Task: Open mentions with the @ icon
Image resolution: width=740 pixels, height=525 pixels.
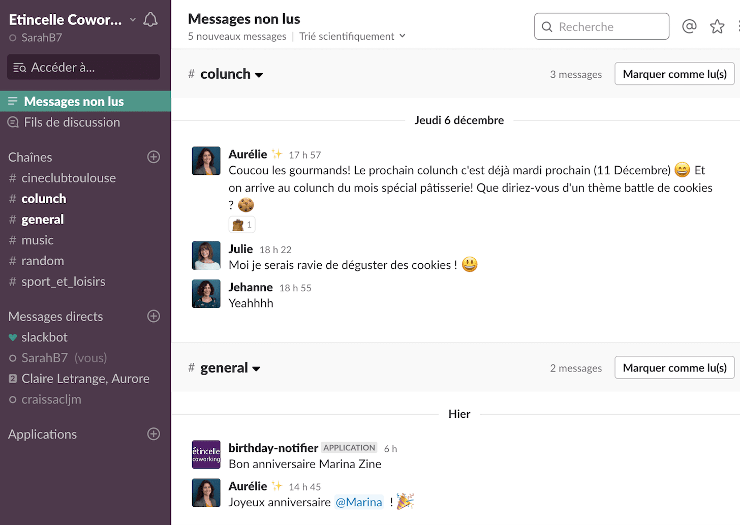Action: click(x=689, y=26)
